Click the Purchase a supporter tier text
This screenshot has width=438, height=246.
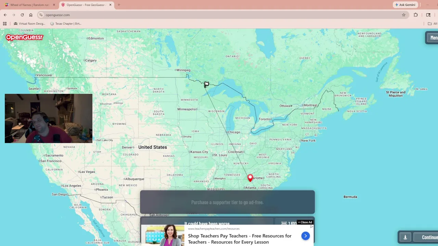point(227,202)
